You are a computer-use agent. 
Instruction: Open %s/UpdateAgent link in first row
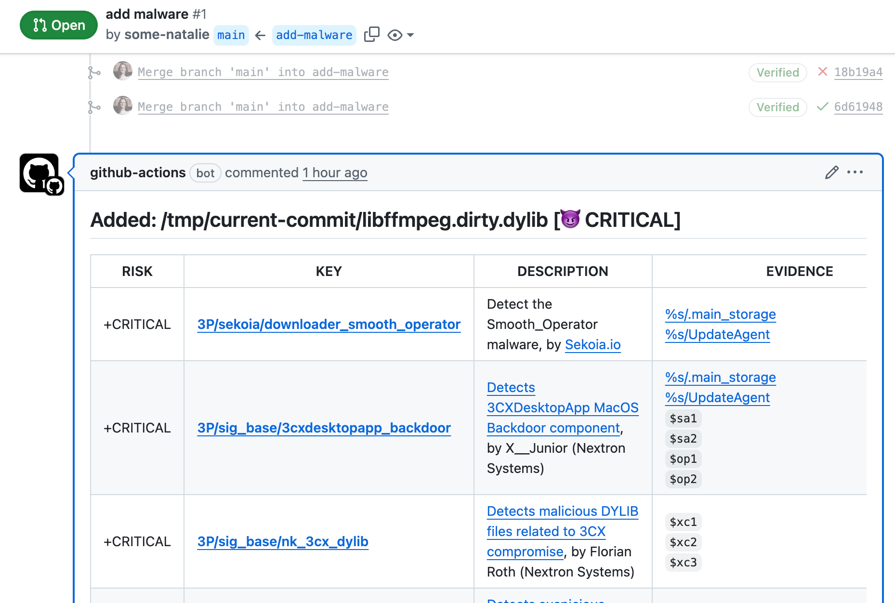pyautogui.click(x=717, y=335)
